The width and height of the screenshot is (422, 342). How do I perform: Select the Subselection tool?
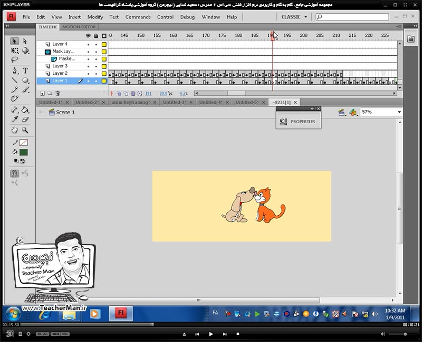tap(25, 41)
